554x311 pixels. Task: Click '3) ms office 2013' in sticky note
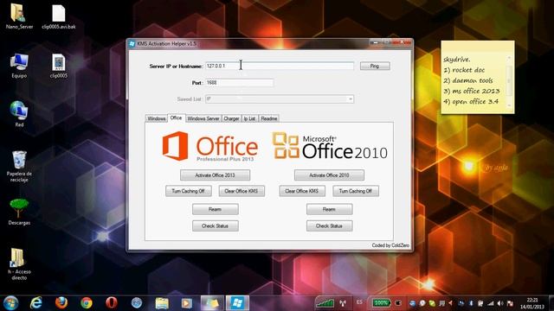click(471, 91)
